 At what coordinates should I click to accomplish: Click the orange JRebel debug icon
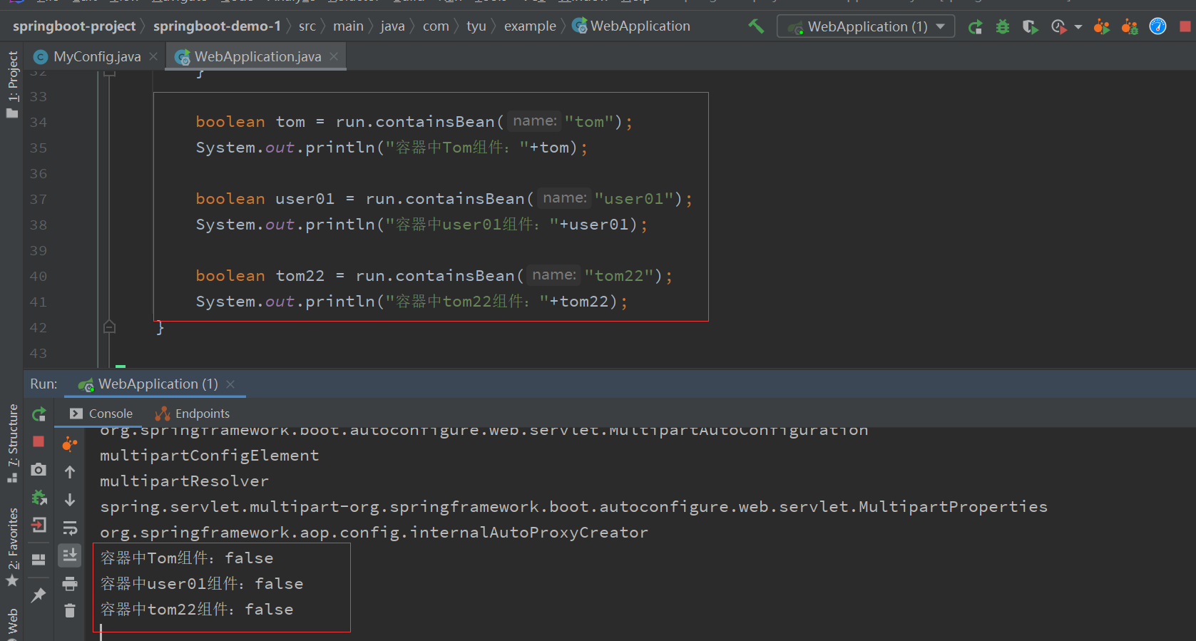pyautogui.click(x=1130, y=27)
